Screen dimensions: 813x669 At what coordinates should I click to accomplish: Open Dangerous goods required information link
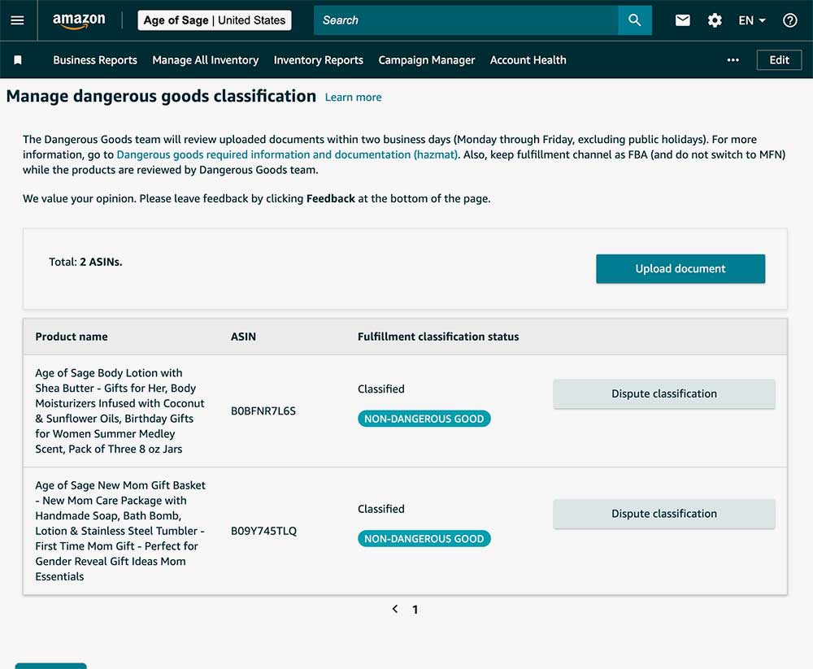click(x=287, y=154)
